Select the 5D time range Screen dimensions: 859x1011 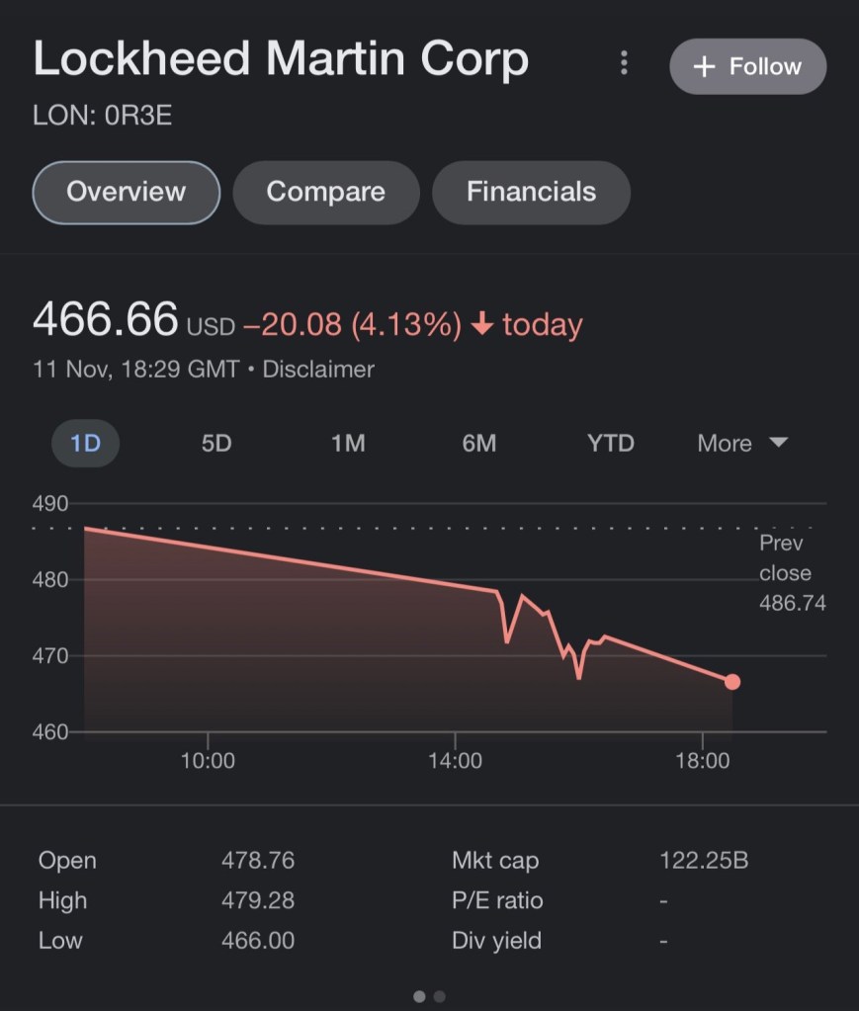click(x=216, y=444)
